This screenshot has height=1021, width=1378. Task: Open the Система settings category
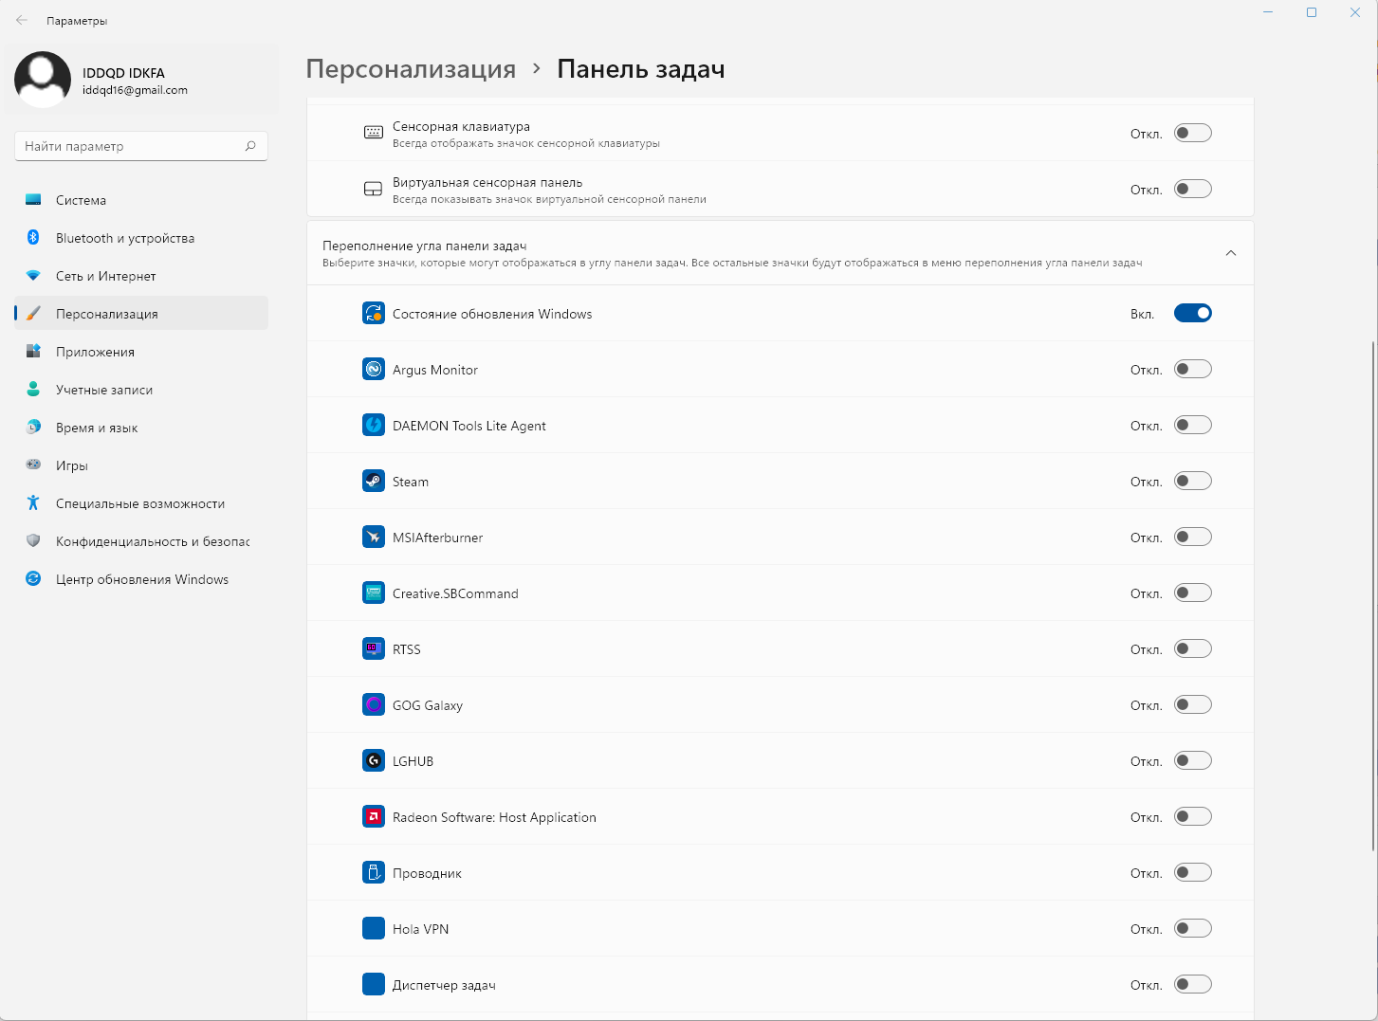tap(82, 200)
